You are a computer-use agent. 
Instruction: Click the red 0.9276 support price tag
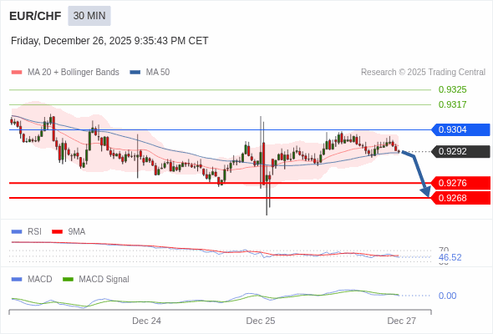[460, 183]
